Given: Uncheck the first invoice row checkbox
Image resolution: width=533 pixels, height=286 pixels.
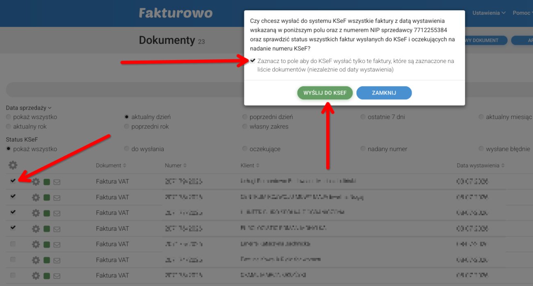Looking at the screenshot, I should click(13, 181).
